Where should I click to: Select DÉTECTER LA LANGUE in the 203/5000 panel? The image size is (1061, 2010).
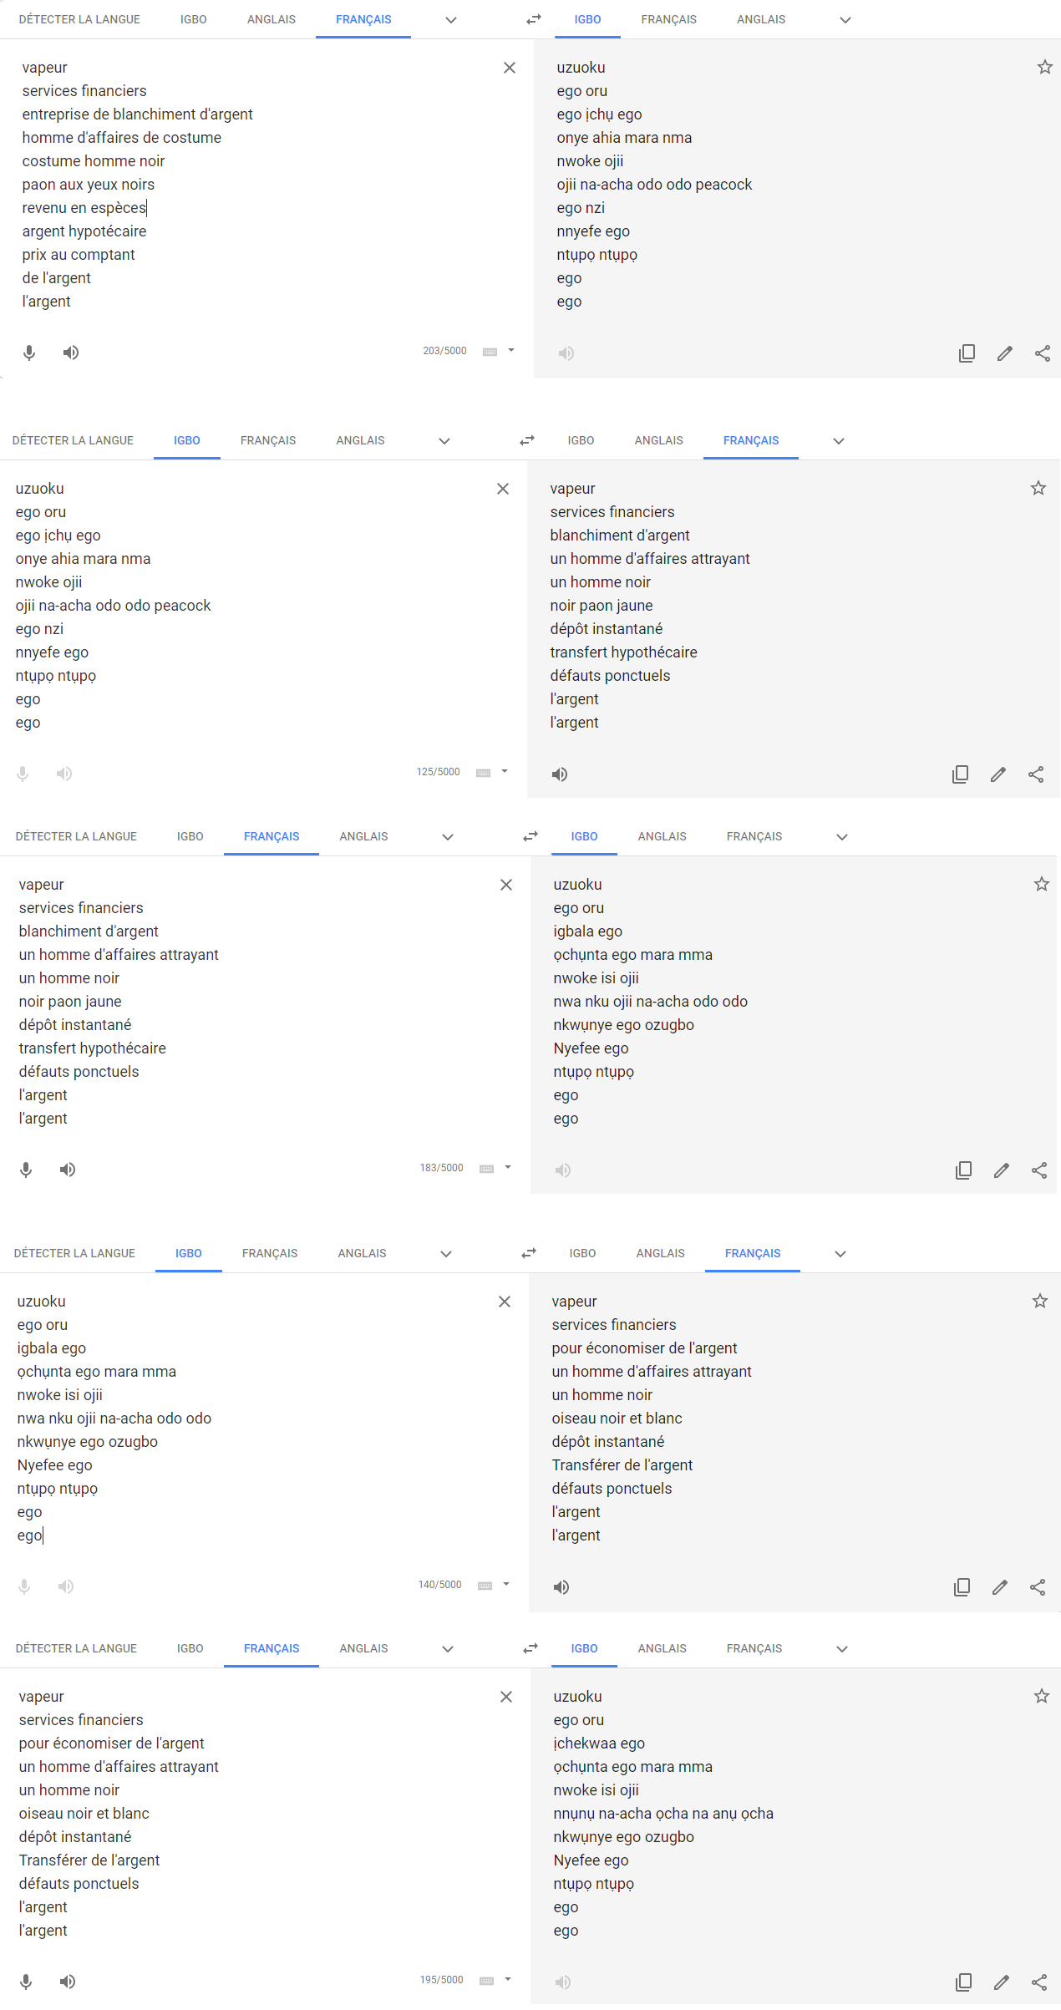(x=79, y=19)
